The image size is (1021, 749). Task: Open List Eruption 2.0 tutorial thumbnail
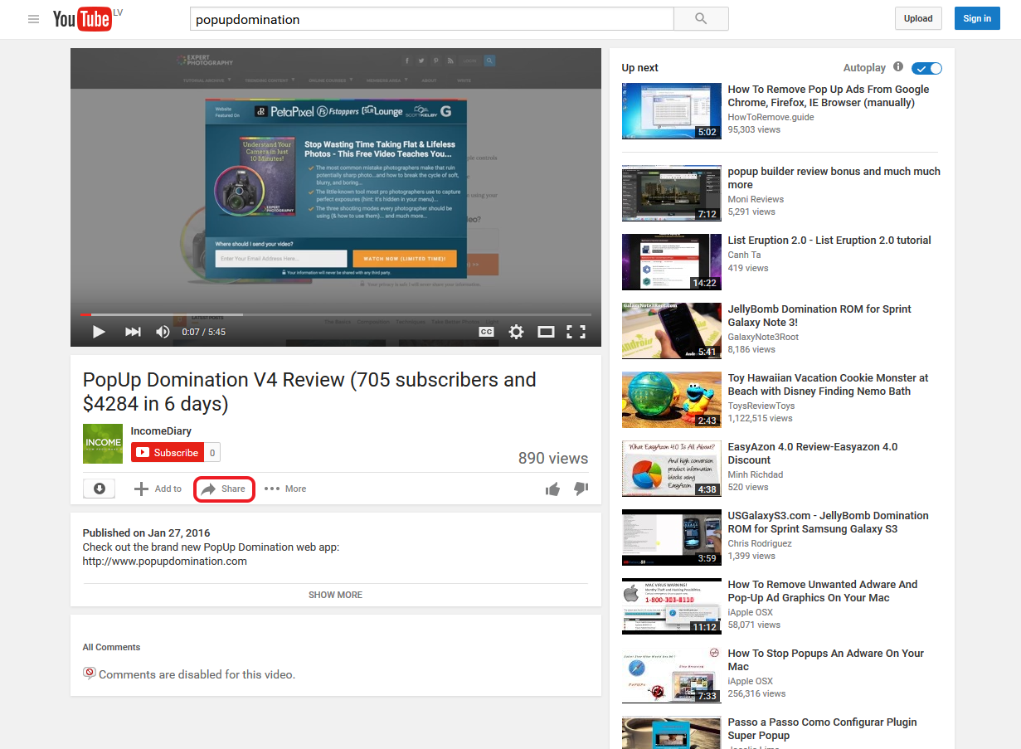tap(672, 262)
